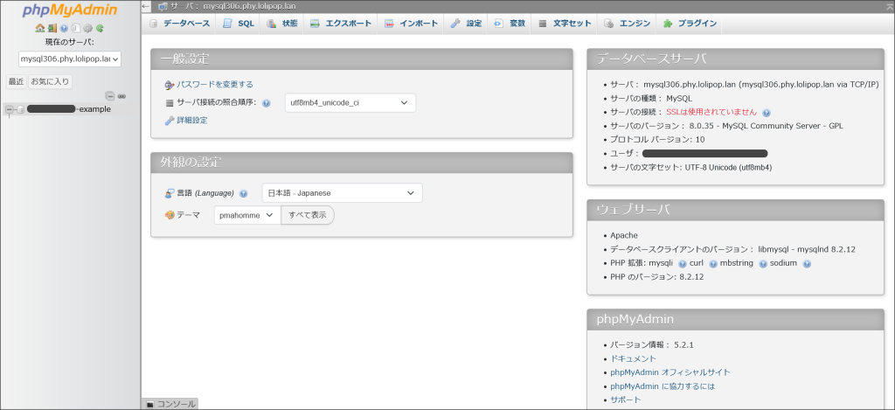
Task: Open help icon after curl extension
Action: (x=712, y=263)
